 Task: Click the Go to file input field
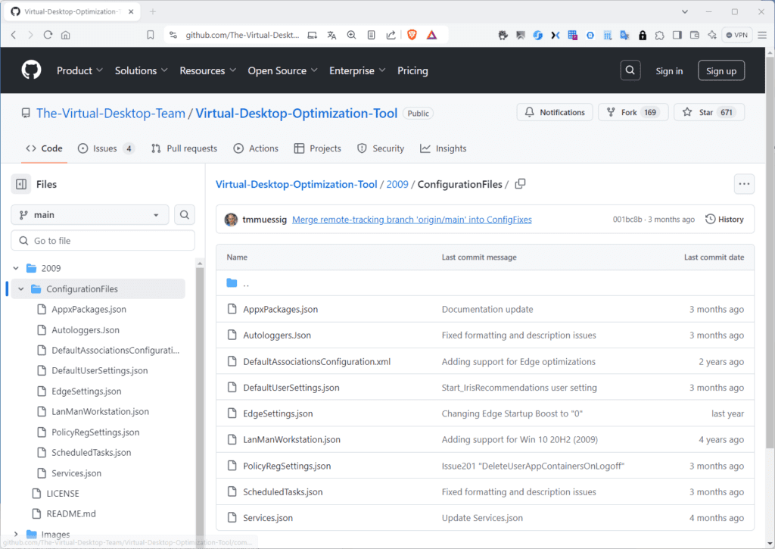click(103, 241)
